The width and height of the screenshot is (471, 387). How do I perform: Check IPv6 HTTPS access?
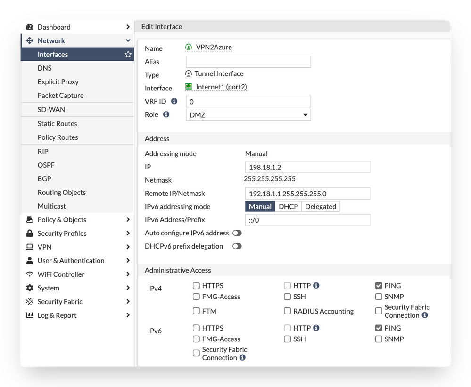tap(196, 328)
